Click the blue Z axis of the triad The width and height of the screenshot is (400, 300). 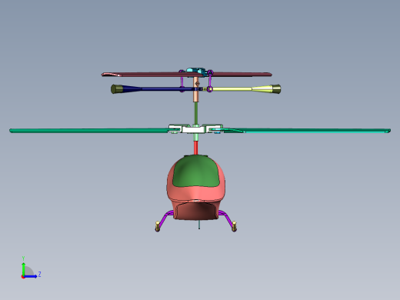[31, 276]
